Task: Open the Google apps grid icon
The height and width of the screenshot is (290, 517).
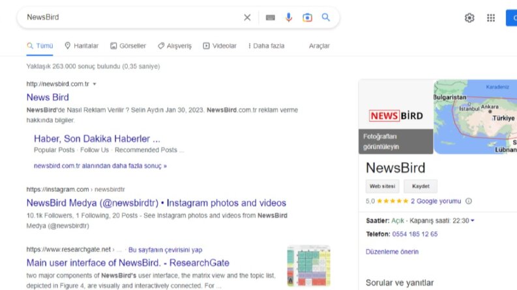Action: (491, 18)
